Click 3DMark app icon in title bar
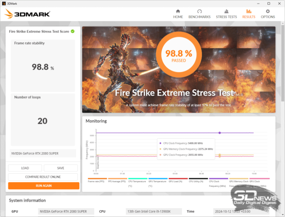The width and height of the screenshot is (285, 217). click(4, 3)
